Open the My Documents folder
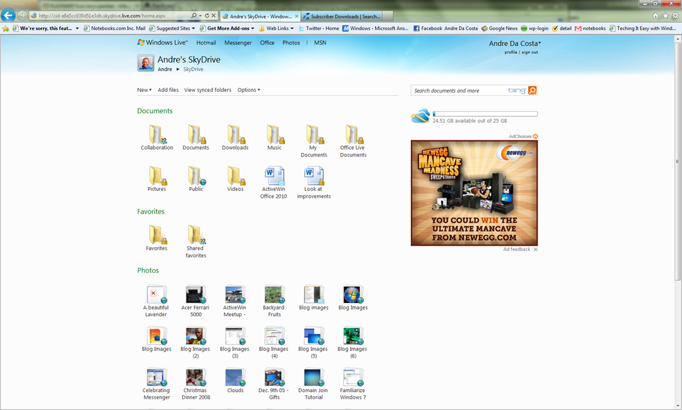 [x=314, y=141]
